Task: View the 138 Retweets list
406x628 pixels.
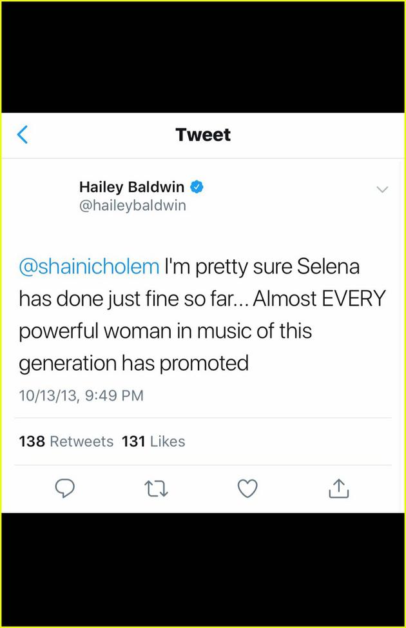Action: coord(66,442)
